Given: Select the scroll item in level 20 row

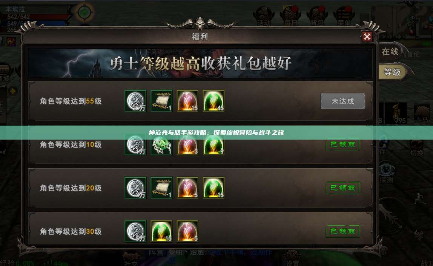Looking at the screenshot, I should pyautogui.click(x=161, y=188).
